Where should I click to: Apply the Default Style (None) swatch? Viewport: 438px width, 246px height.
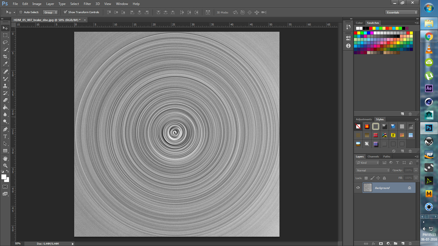358,126
